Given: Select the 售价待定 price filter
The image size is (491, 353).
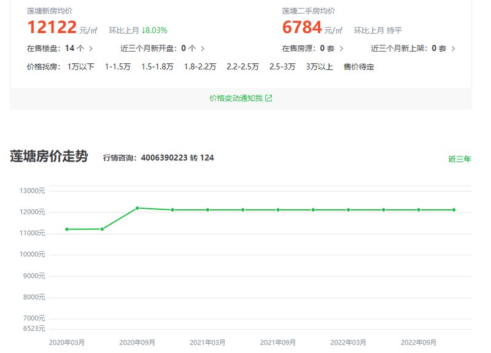Looking at the screenshot, I should click(x=359, y=67).
